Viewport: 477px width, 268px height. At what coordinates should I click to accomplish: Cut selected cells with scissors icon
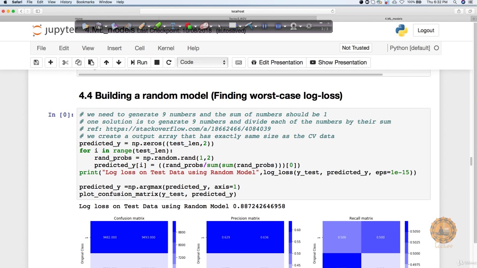(x=66, y=63)
